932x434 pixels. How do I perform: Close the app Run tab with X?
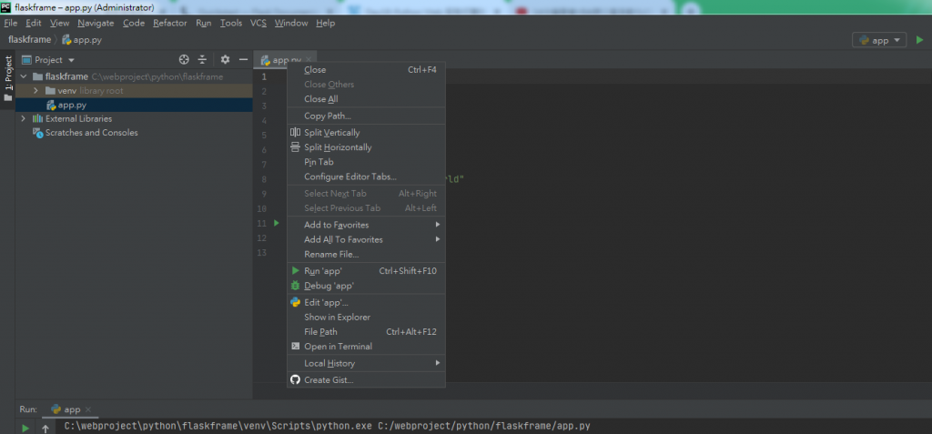(x=88, y=409)
